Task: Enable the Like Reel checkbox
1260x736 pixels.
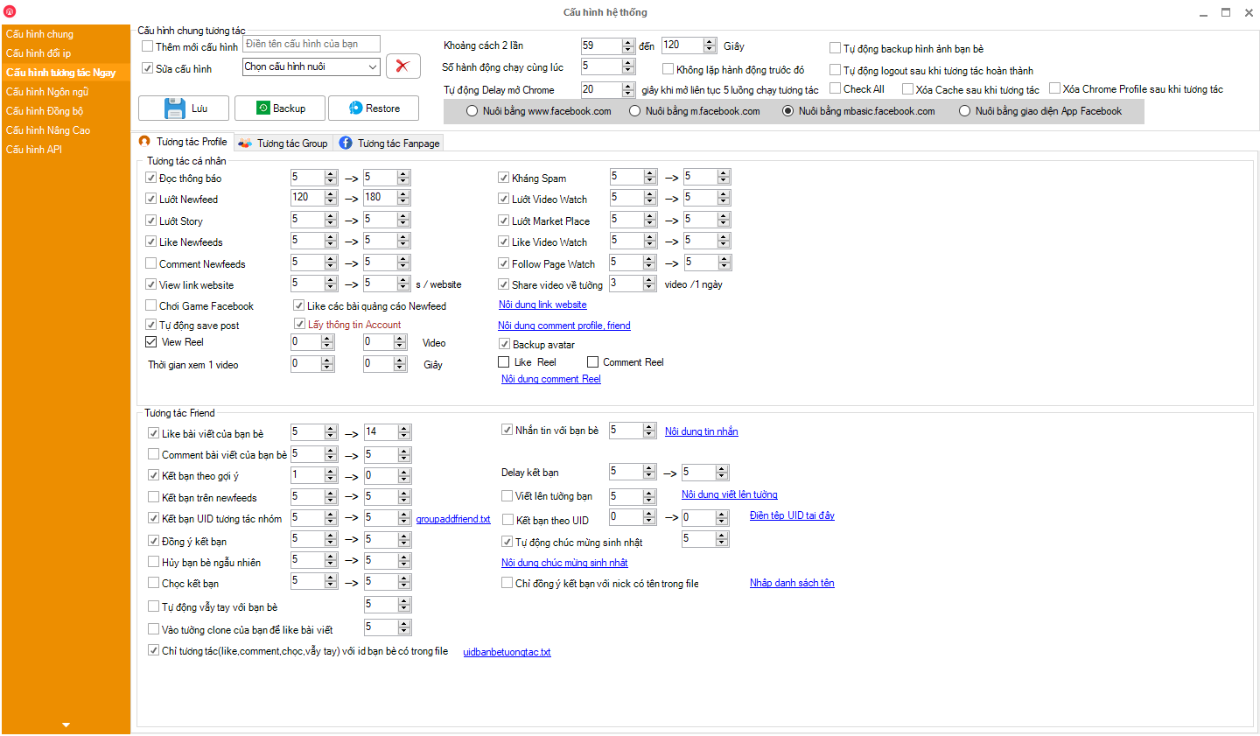Action: coord(503,361)
